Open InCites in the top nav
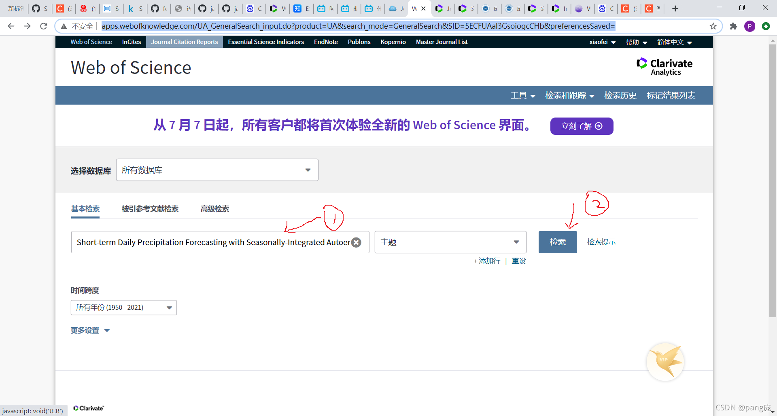 pyautogui.click(x=132, y=42)
